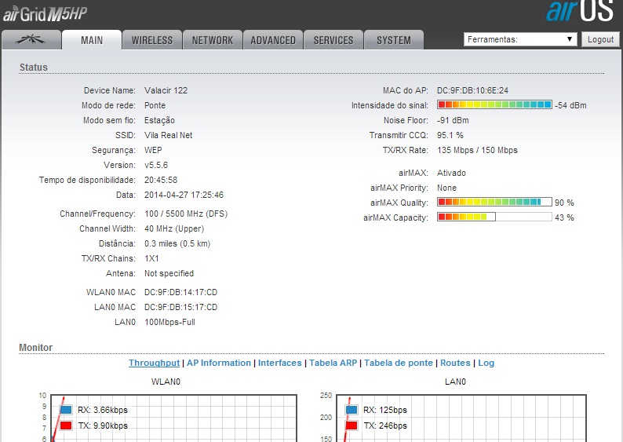623x442 pixels.
Task: Click blue RX legend square in WLAN0 chart
Action: [66, 409]
